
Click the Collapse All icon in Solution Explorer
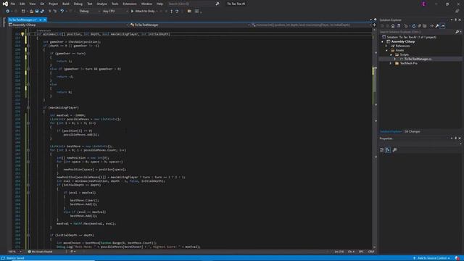tap(419, 26)
